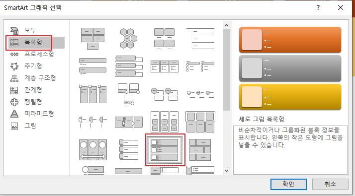Pick the horizontal picture list with three top squares
The height and width of the screenshot is (196, 355).
[x=200, y=122]
